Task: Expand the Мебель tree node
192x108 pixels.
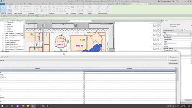Action: (x=5, y=28)
